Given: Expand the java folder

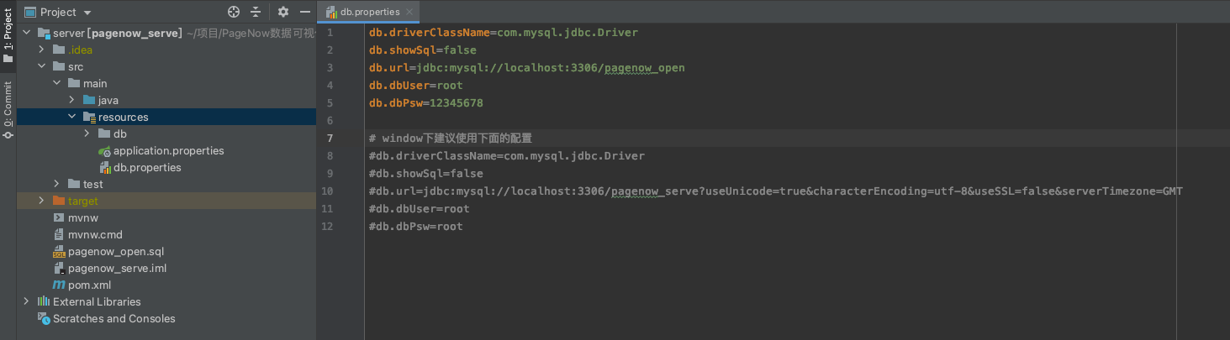Looking at the screenshot, I should pos(72,101).
